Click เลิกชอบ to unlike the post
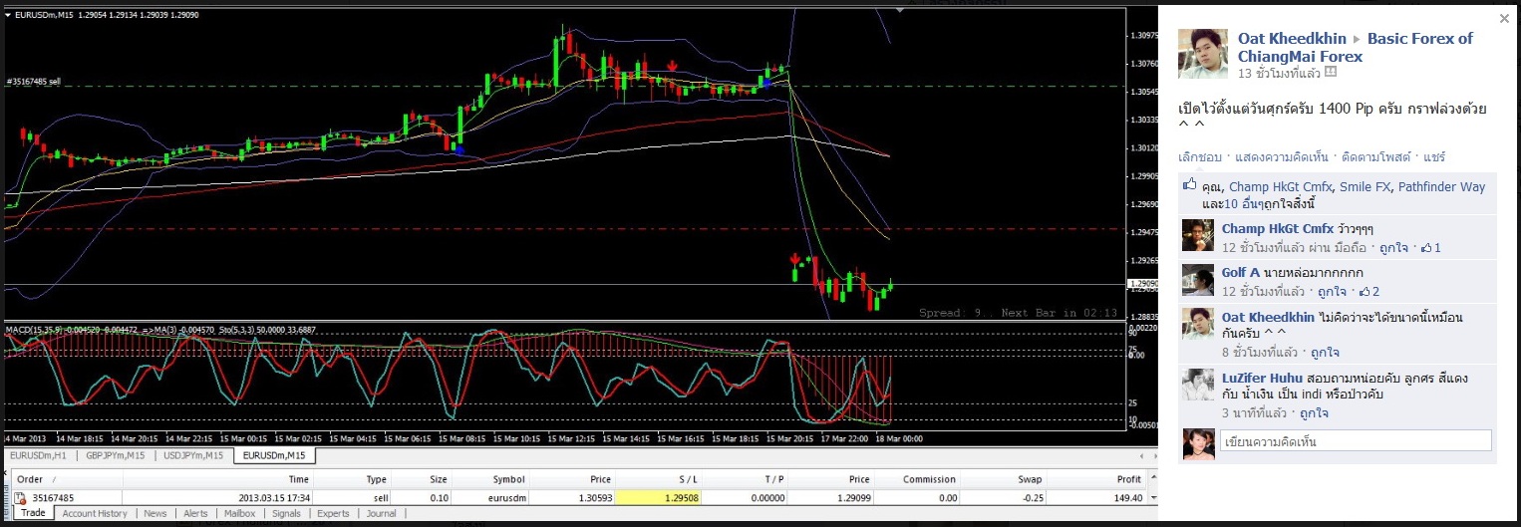 [1199, 157]
